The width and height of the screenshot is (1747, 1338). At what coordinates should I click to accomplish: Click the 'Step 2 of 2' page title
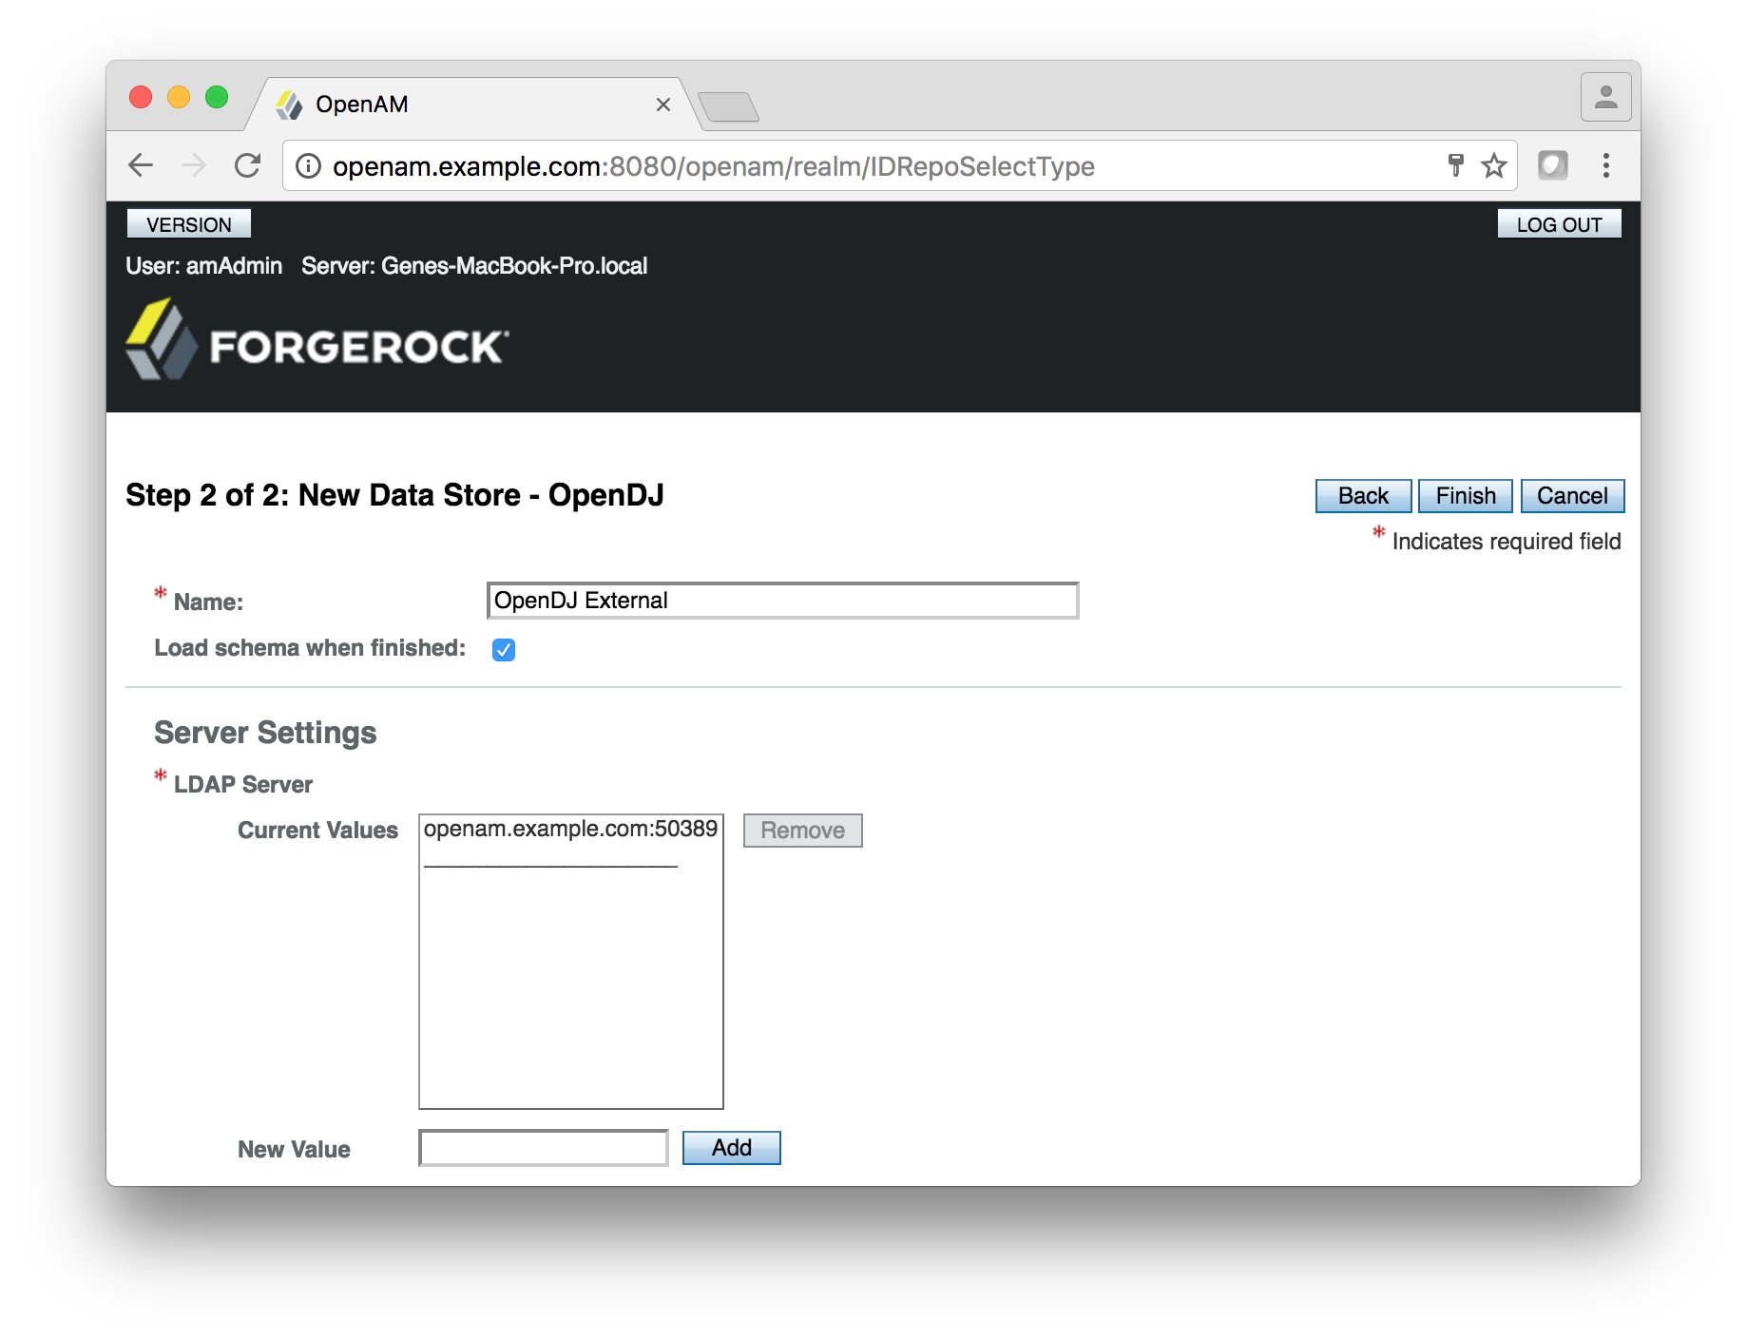click(394, 495)
